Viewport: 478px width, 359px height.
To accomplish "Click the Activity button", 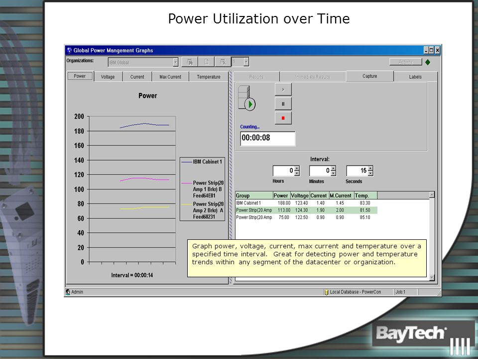I will tap(406, 62).
